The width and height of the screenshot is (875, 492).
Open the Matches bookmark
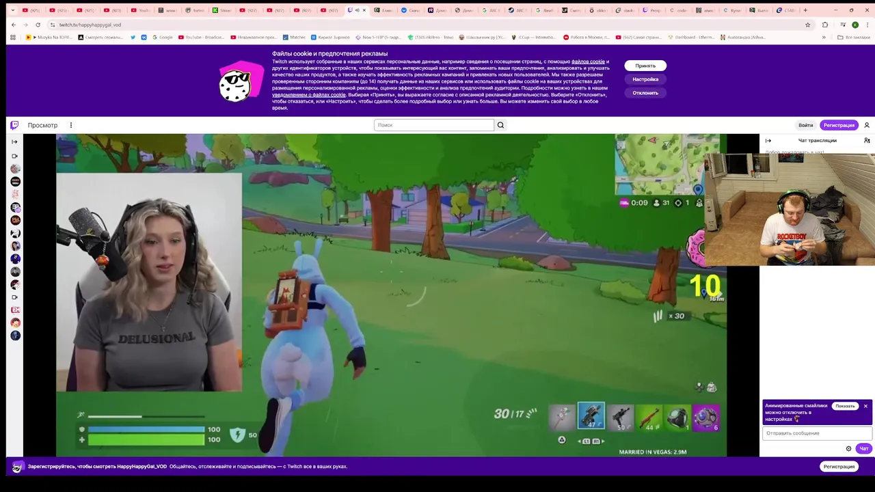(294, 37)
